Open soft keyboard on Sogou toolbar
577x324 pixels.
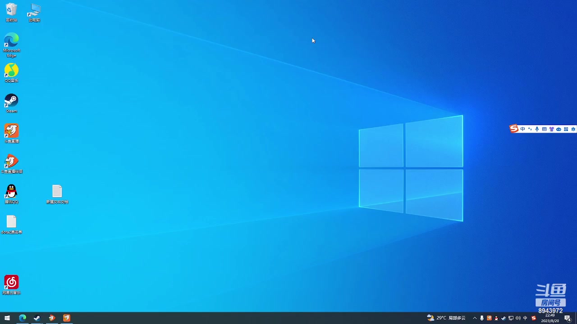pos(544,129)
